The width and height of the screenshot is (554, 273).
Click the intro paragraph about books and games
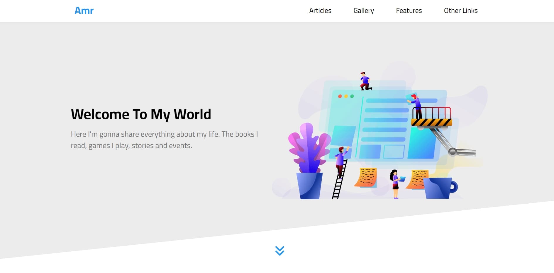(x=164, y=140)
